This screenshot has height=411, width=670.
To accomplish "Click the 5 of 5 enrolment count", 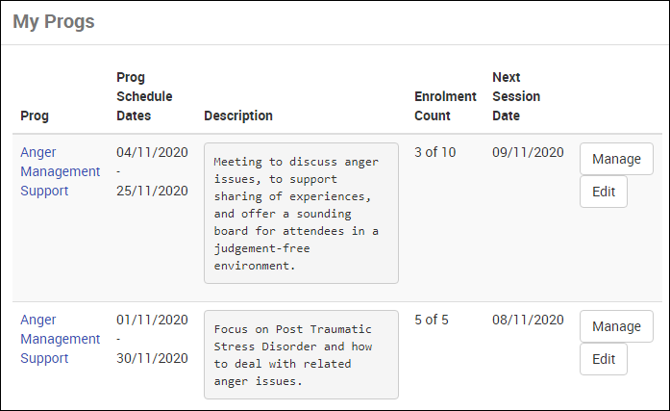I will (432, 320).
